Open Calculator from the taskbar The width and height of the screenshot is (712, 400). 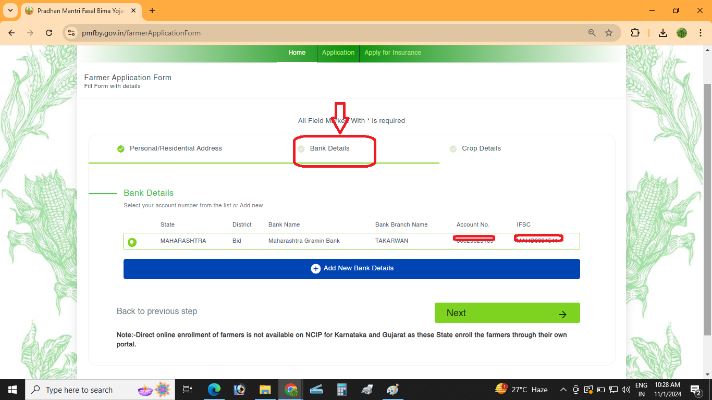pos(341,389)
